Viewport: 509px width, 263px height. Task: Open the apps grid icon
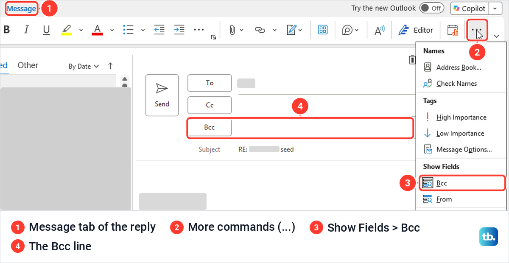323,30
